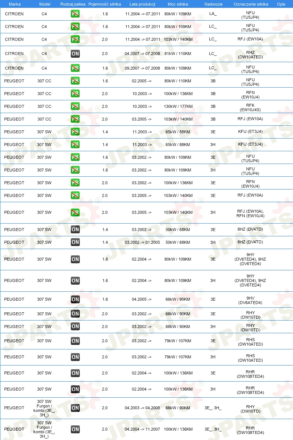Screen dimensions: 293x440
Task: Click petrol icon in 307 SW 1.4 3E KFU row
Action: tap(75, 132)
